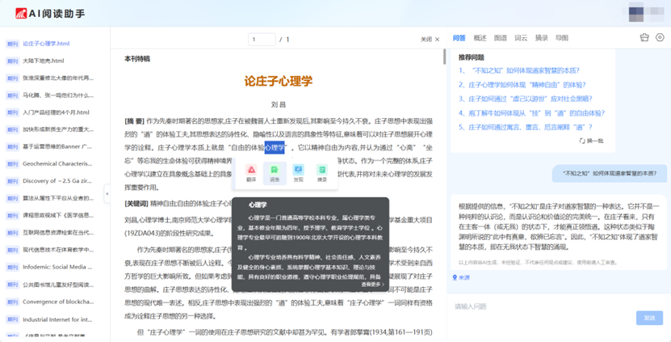Screen dimensions: 671x342
Task: Click 查看更多 in the 心理学 tooltip
Action: click(373, 284)
